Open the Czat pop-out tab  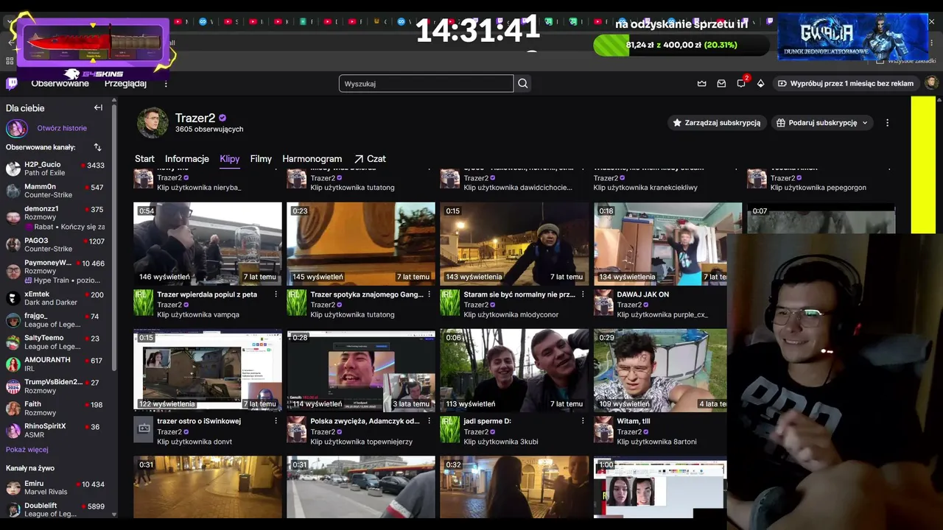(x=370, y=159)
